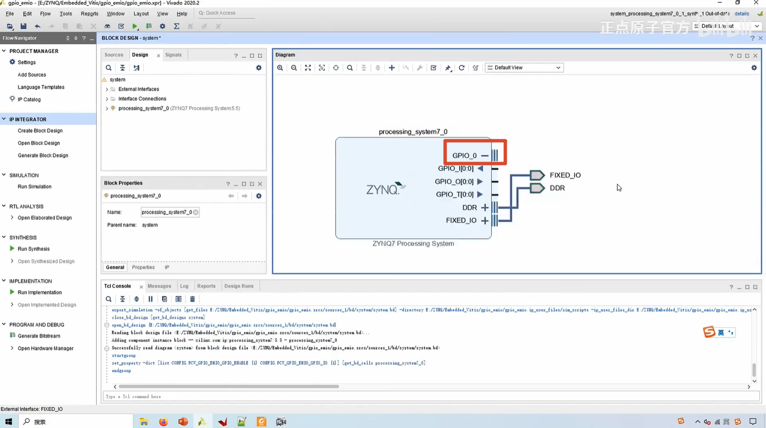Switch to Properties tab in Block Properties

coord(143,267)
